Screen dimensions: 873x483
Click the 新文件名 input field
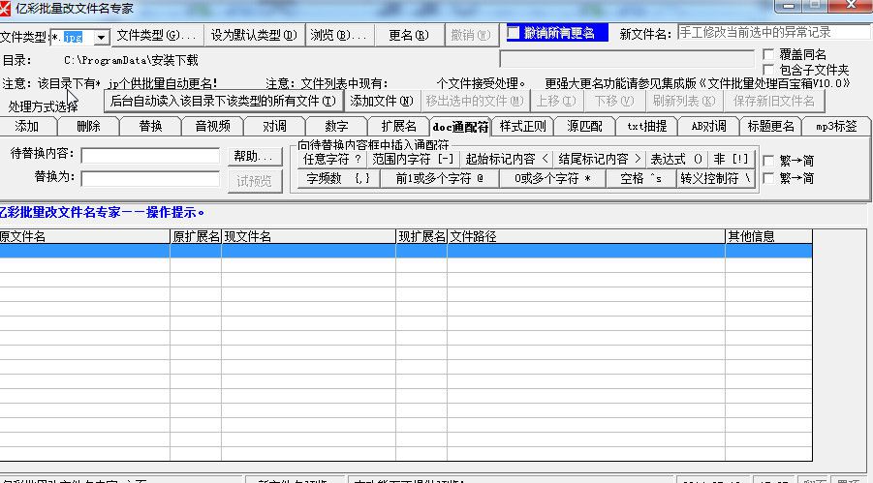774,32
